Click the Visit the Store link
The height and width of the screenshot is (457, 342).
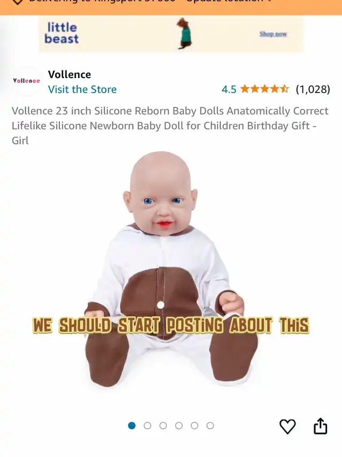point(82,89)
